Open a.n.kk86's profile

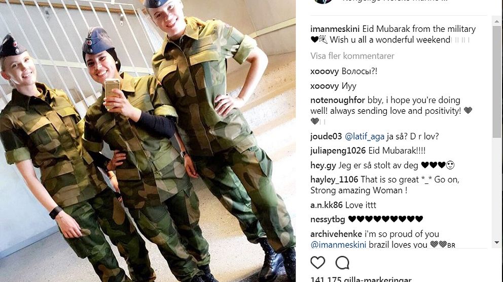326,205
